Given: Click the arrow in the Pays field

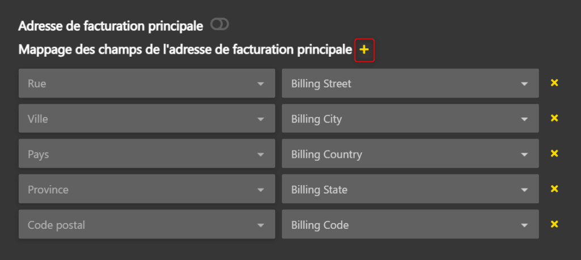Looking at the screenshot, I should pyautogui.click(x=260, y=154).
